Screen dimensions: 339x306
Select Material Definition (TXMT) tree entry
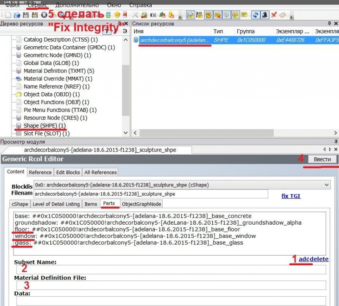(x=58, y=71)
